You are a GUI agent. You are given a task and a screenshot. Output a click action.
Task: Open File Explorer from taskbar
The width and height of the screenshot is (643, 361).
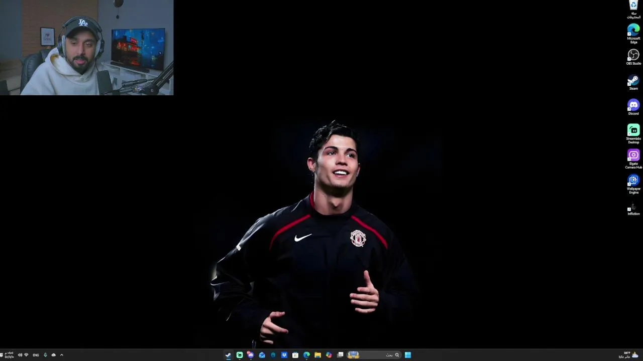coord(317,355)
